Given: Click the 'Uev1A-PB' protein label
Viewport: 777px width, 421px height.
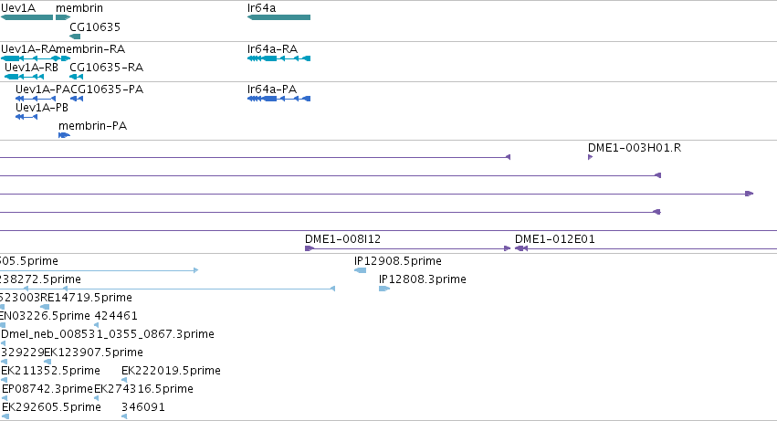Looking at the screenshot, I should 42,107.
